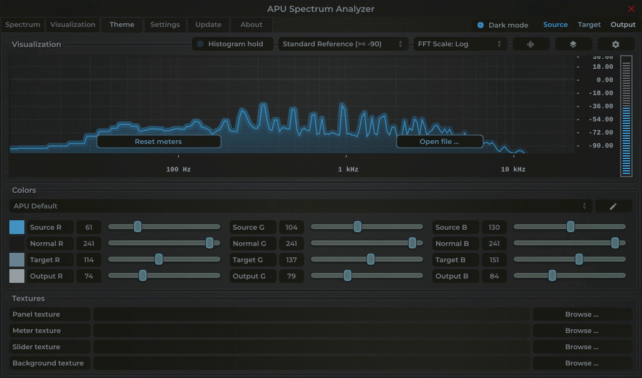
Task: Click the Background texture path field
Action: click(312, 363)
